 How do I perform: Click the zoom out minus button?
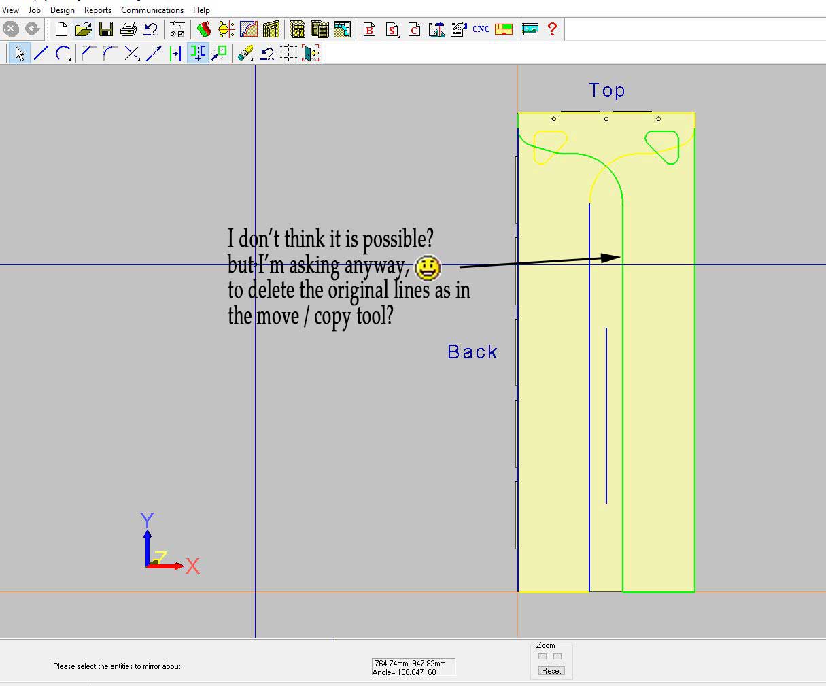pos(557,657)
